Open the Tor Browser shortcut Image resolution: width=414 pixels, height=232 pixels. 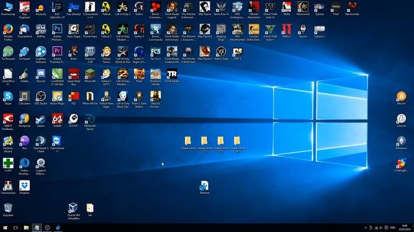point(8,52)
